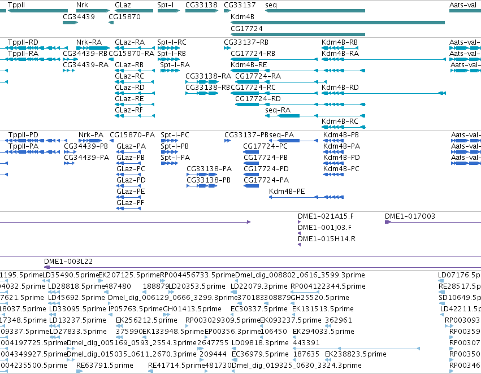Click the Kdm4B-RC transcript label
Image resolution: width=481 pixels, height=374 pixels.
(x=340, y=121)
